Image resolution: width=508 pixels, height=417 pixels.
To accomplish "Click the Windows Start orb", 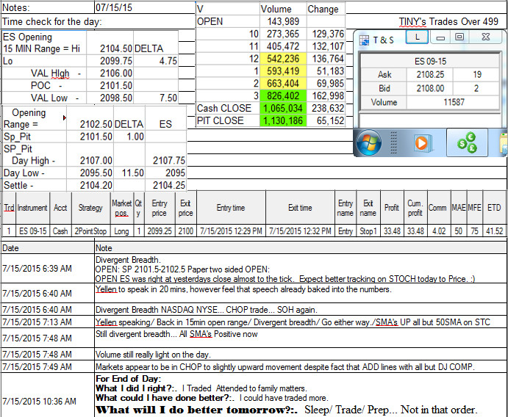I will pos(368,142).
